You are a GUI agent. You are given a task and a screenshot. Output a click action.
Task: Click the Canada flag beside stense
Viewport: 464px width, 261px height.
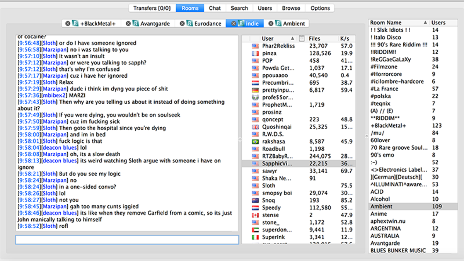255,215
